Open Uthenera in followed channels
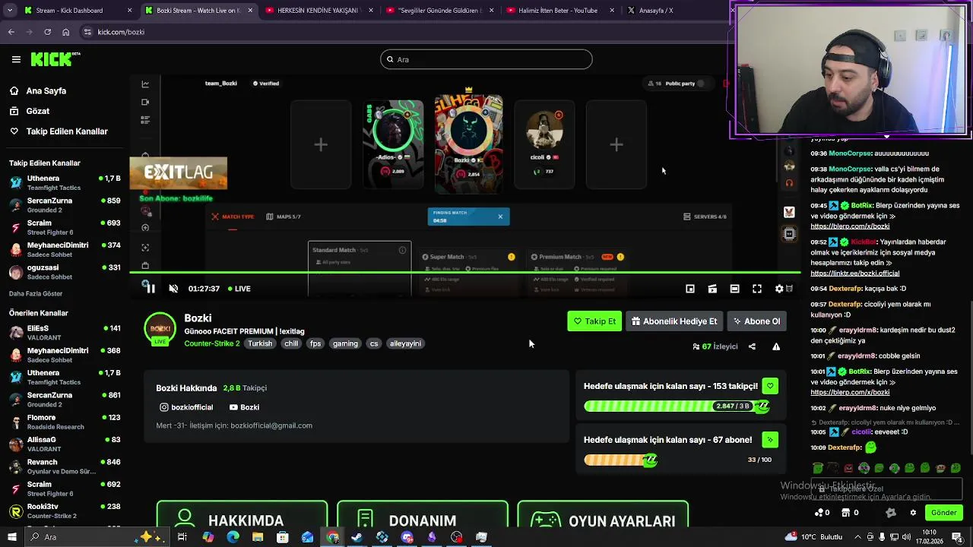The width and height of the screenshot is (973, 547). pos(65,183)
